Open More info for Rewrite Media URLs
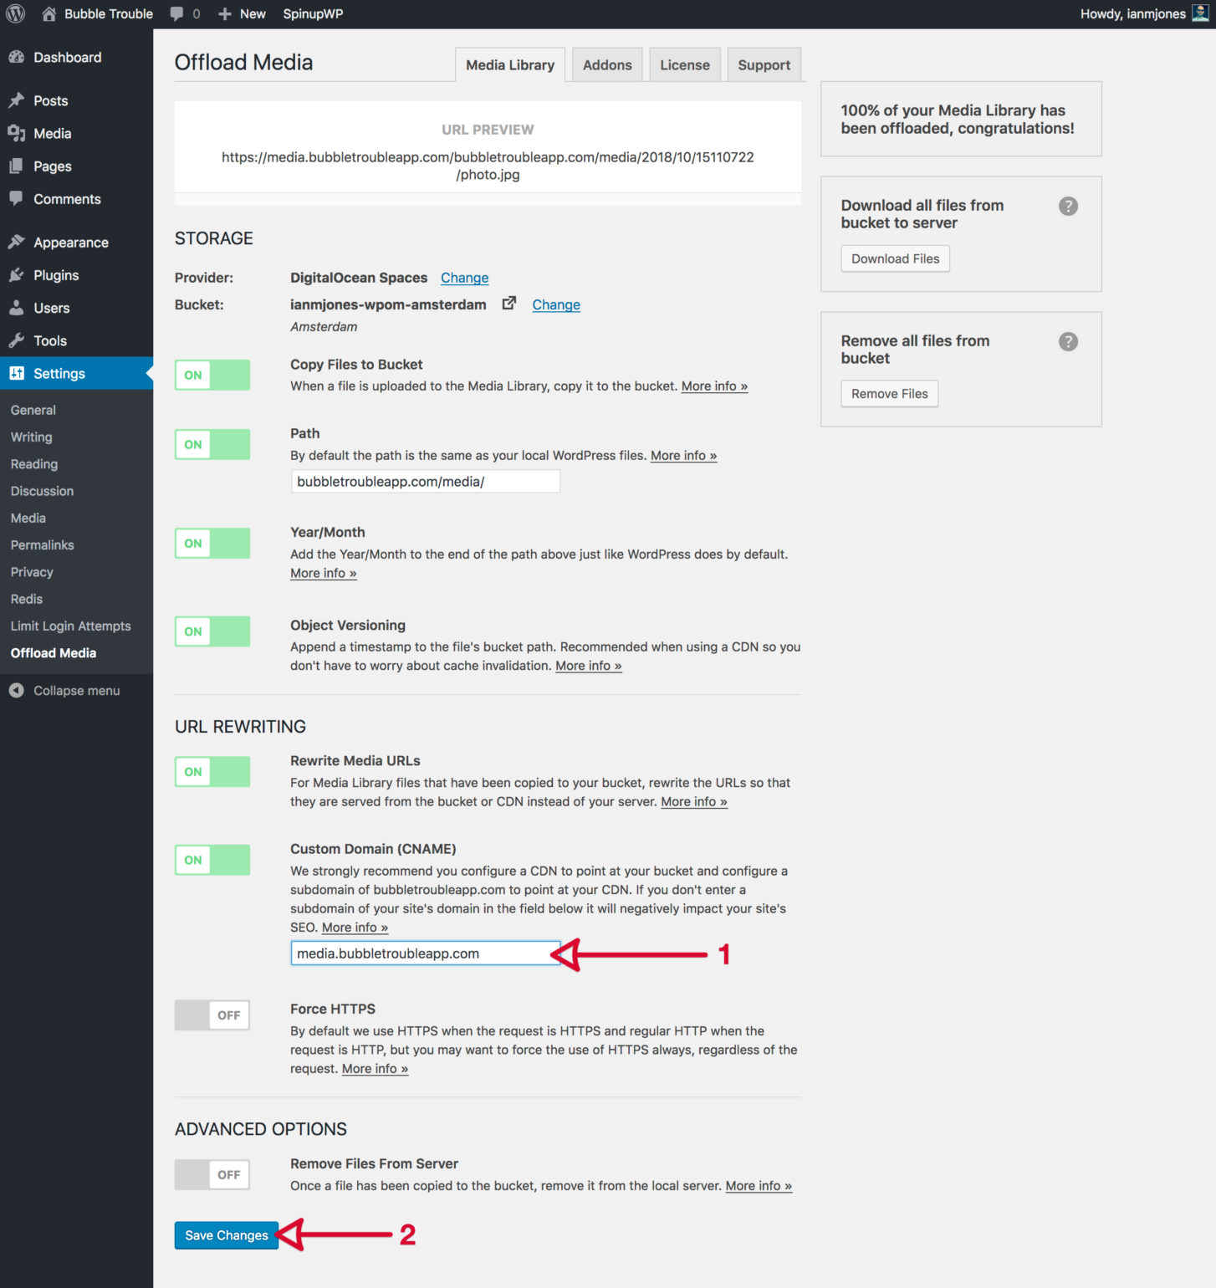The height and width of the screenshot is (1288, 1216). [x=694, y=801]
